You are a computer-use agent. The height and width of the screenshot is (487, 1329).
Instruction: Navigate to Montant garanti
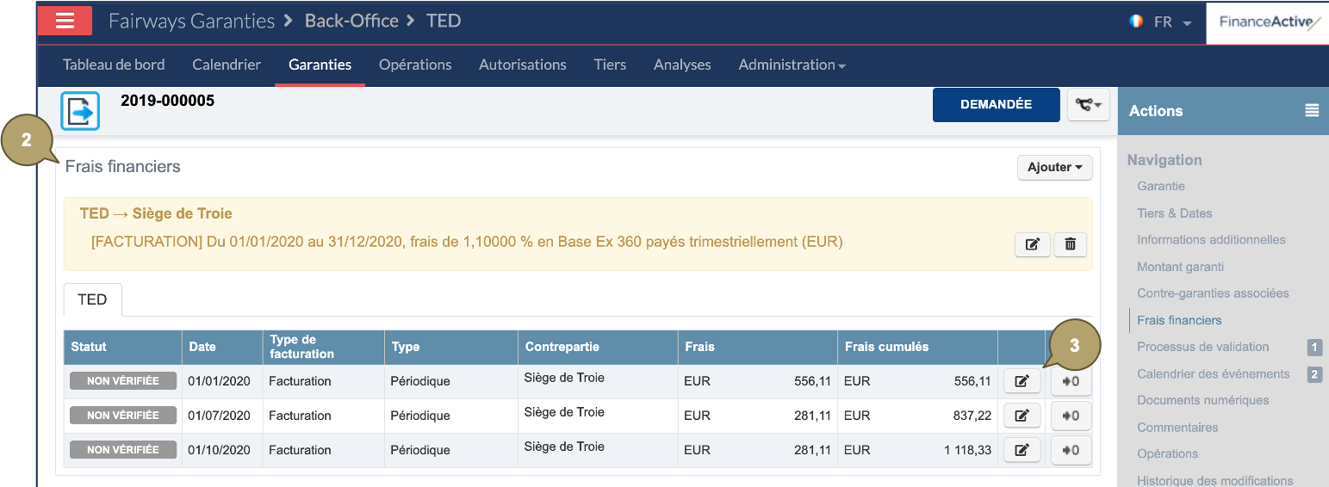tap(1180, 267)
